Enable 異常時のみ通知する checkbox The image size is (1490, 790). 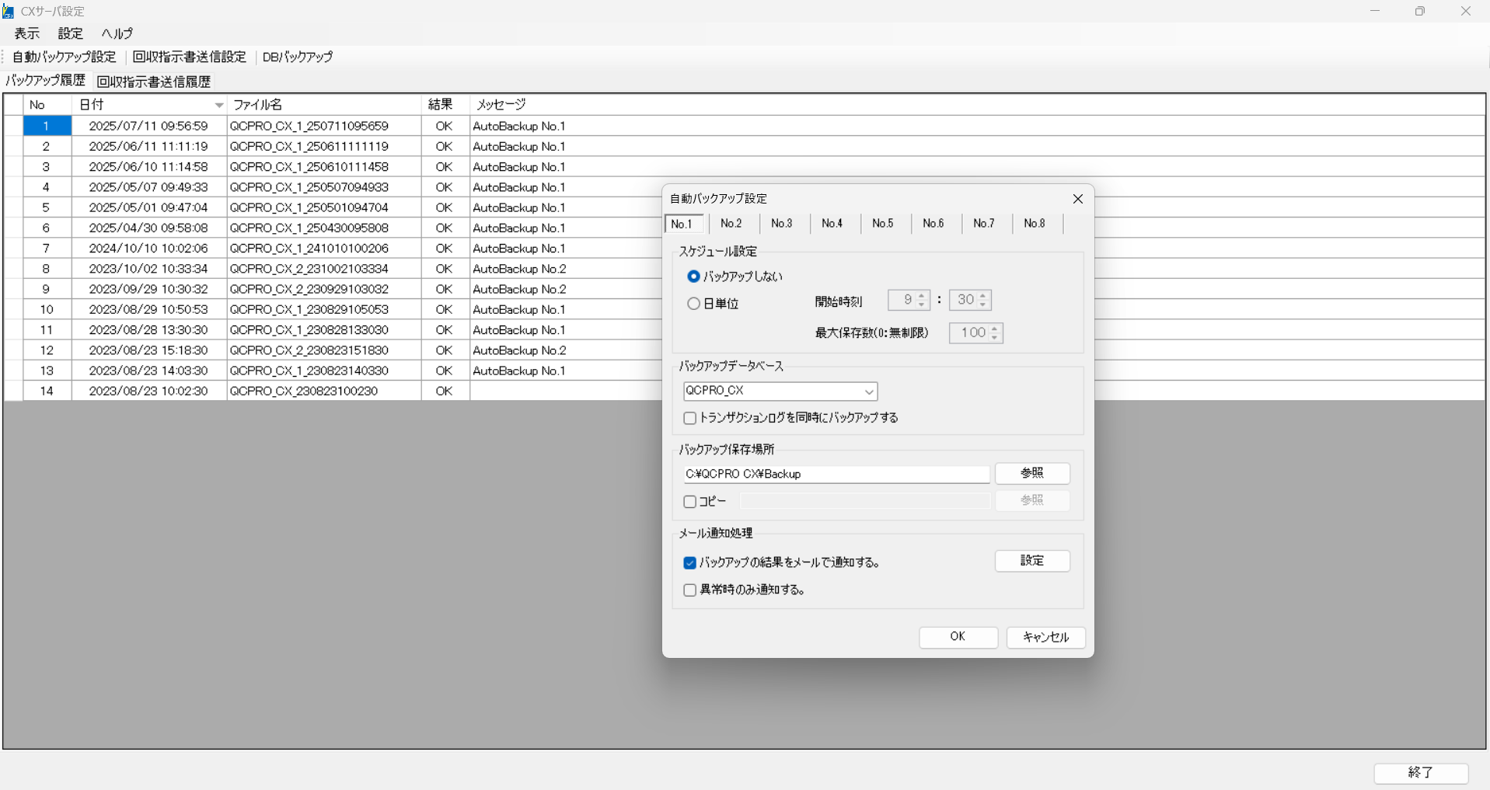[x=689, y=590]
